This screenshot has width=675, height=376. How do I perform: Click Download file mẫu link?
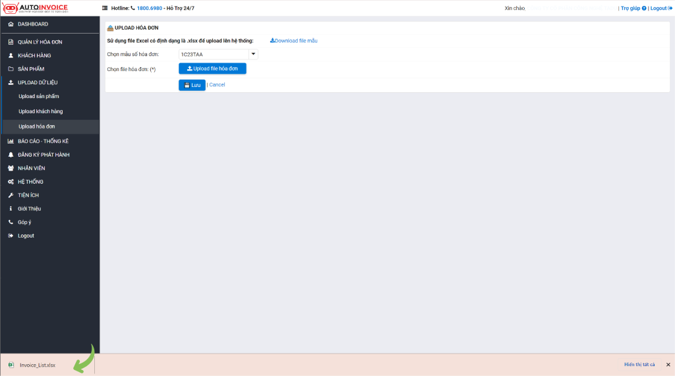coord(293,40)
